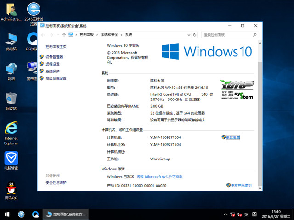Open network status tray icon
Screen dimensions: 294x220
232,214
